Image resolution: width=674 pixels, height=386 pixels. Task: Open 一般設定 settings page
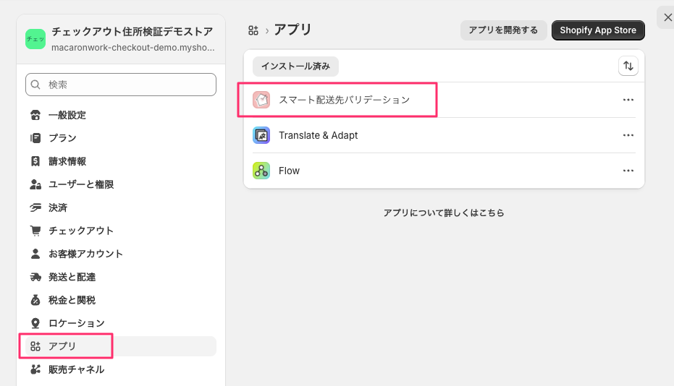[x=67, y=115]
